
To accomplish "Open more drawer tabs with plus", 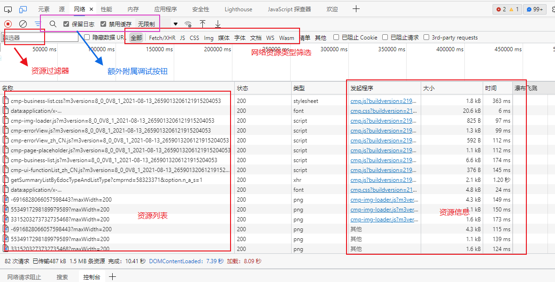I will 112,277.
